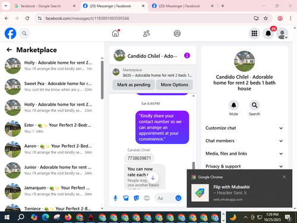Click the install app icon in address bar
The width and height of the screenshot is (297, 223).
tap(256, 18)
